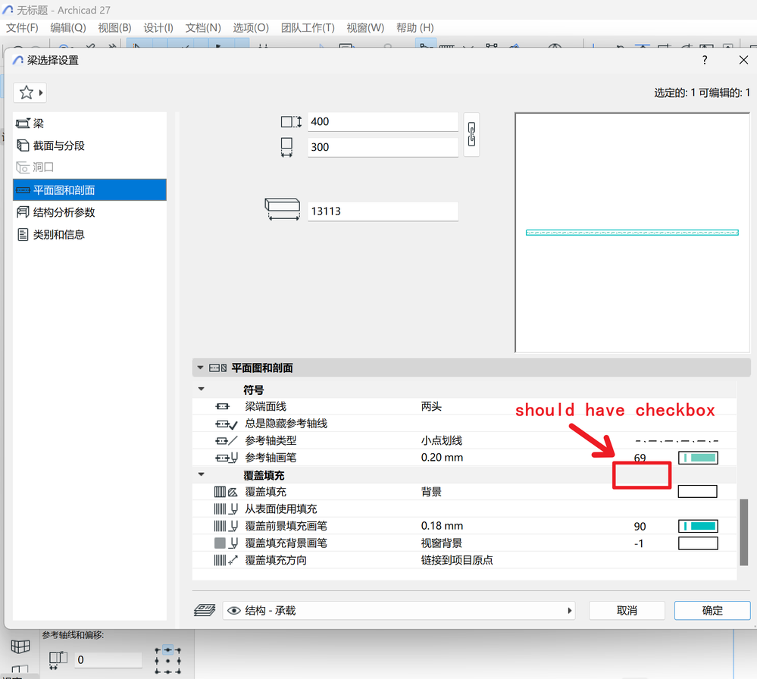Collapse the 覆盖填充 group

click(x=202, y=474)
